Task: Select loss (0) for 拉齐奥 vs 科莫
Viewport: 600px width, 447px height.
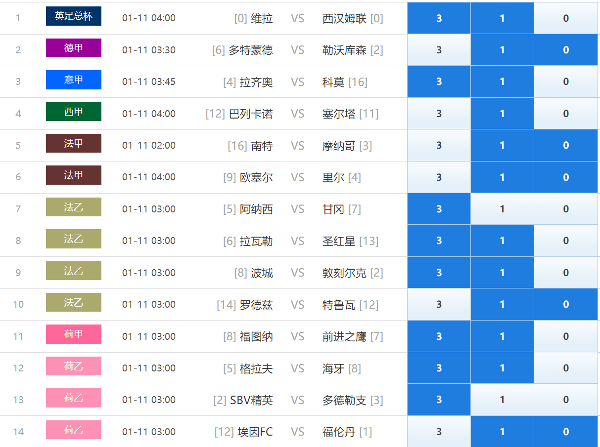Action: (566, 81)
